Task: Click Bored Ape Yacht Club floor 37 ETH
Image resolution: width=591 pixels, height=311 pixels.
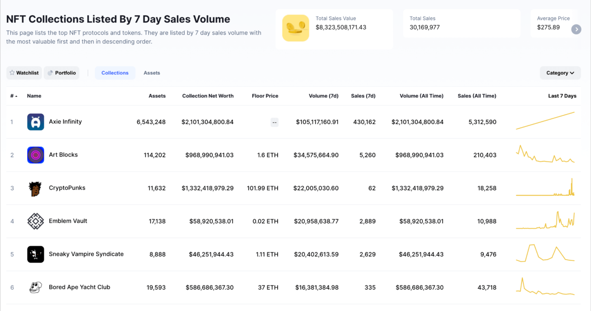Action: [x=268, y=287]
